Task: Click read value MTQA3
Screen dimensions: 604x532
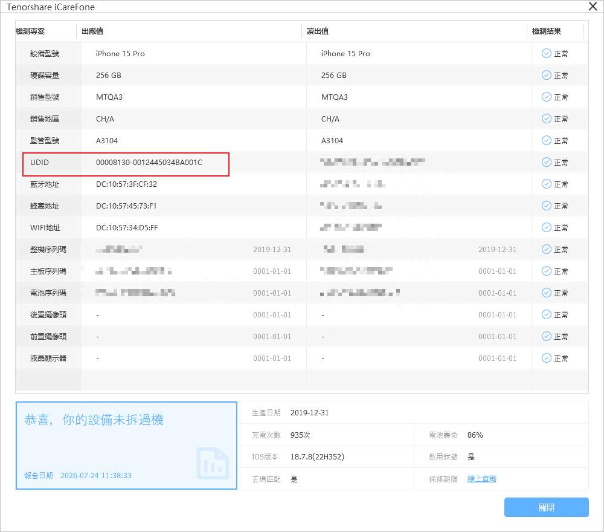Action: click(335, 97)
